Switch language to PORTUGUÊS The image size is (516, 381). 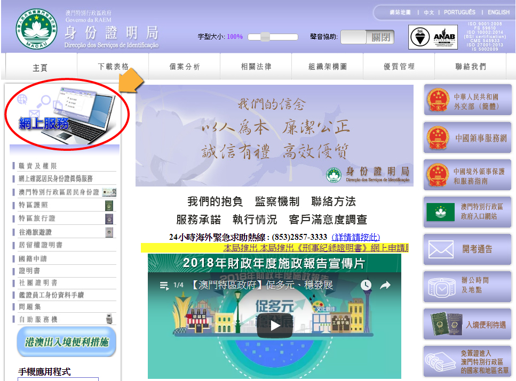tap(459, 12)
